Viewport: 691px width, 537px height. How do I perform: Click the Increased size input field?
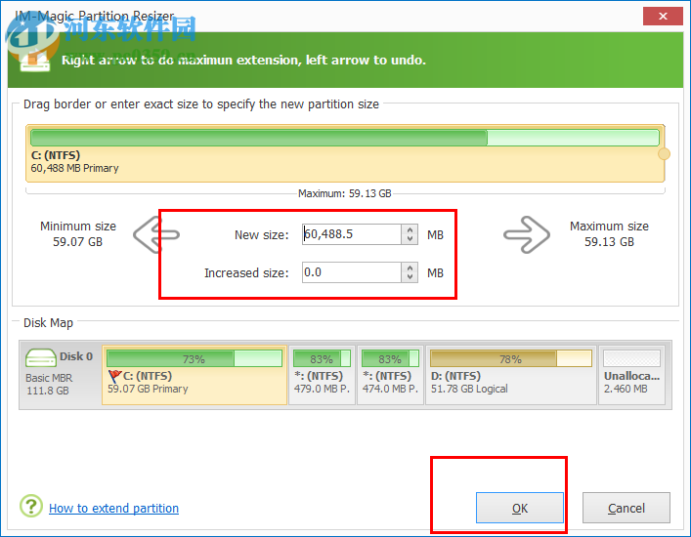tap(352, 272)
